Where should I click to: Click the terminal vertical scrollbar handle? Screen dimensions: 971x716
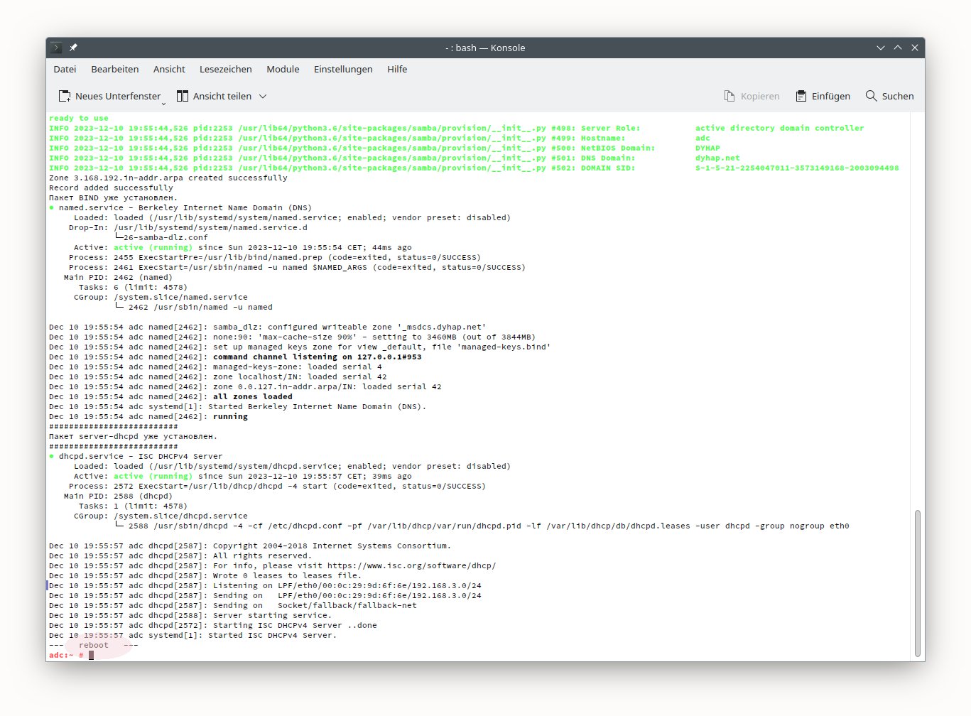point(918,582)
